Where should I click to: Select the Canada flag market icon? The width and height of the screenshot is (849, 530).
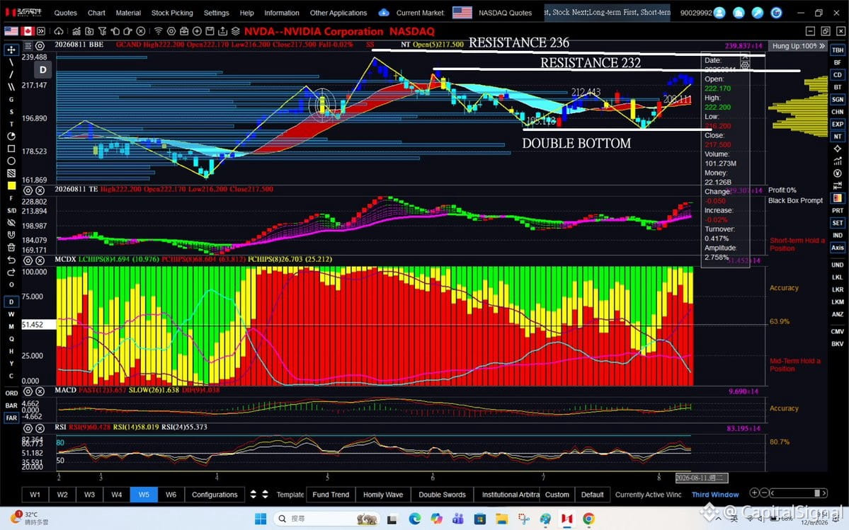point(28,31)
